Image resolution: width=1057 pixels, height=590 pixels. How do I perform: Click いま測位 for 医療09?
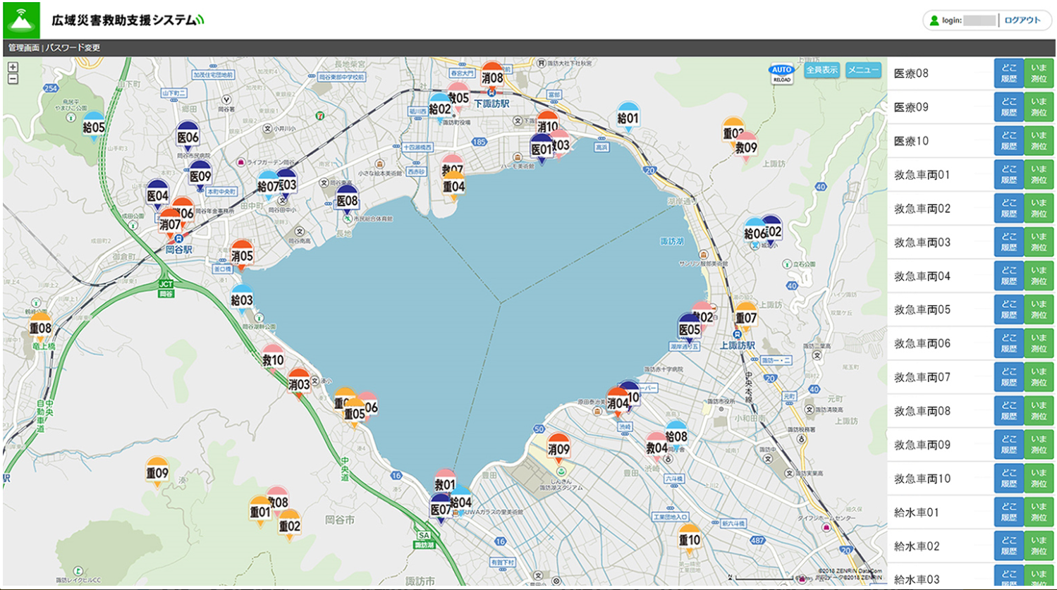coord(1038,107)
